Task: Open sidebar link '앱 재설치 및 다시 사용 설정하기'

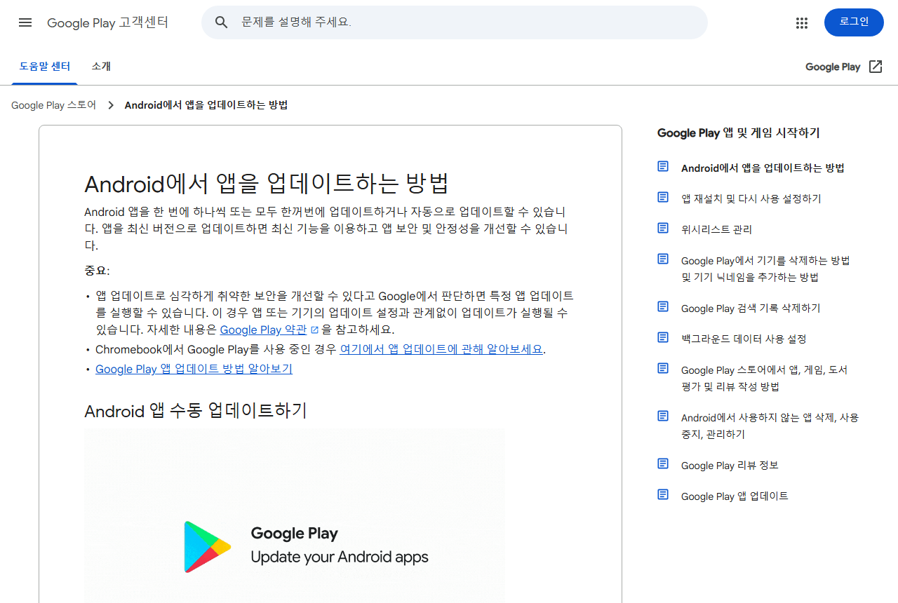Action: [751, 198]
